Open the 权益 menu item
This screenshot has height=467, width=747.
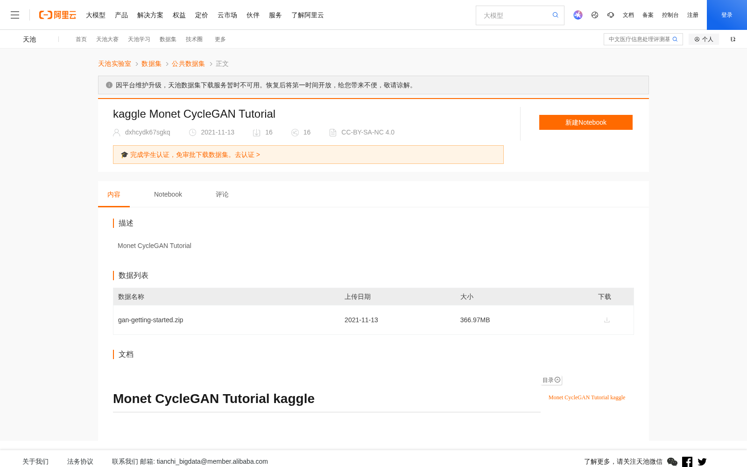tap(179, 15)
